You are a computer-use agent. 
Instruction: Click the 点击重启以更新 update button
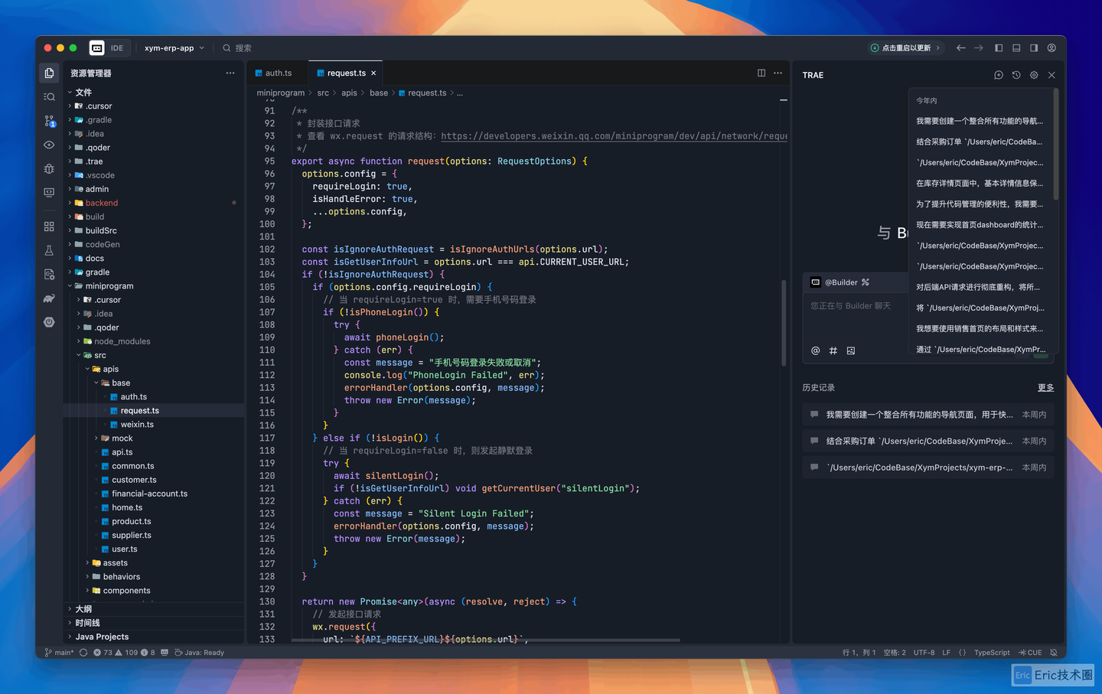coord(906,47)
